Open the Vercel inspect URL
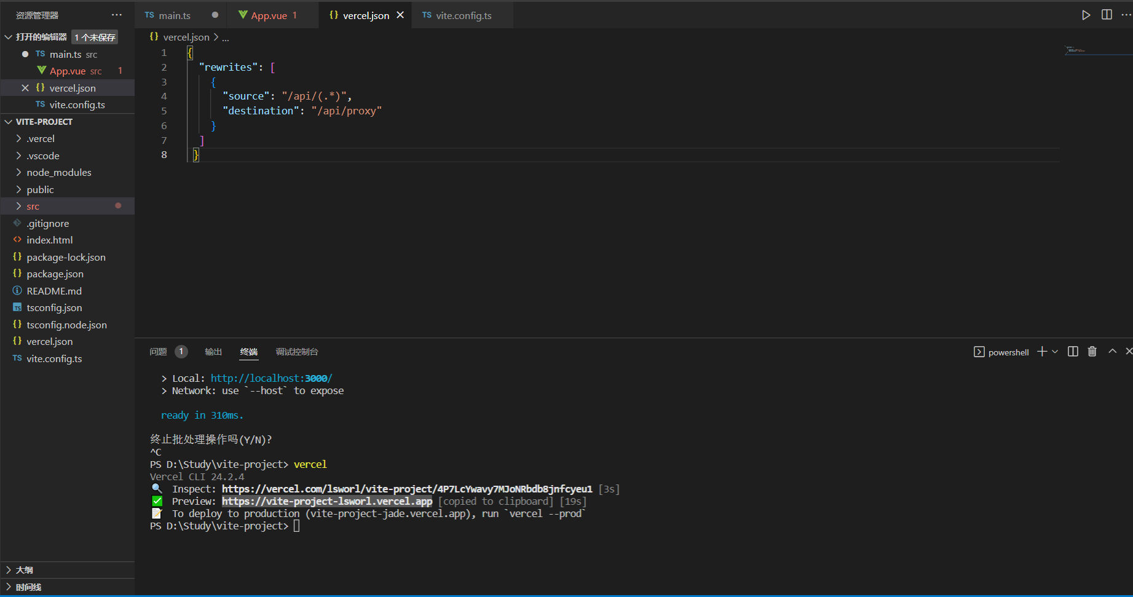This screenshot has height=597, width=1133. pyautogui.click(x=407, y=489)
